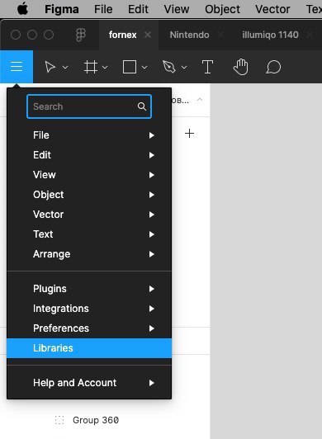Image resolution: width=322 pixels, height=439 pixels.
Task: Close the fornex tab
Action: pos(148,35)
